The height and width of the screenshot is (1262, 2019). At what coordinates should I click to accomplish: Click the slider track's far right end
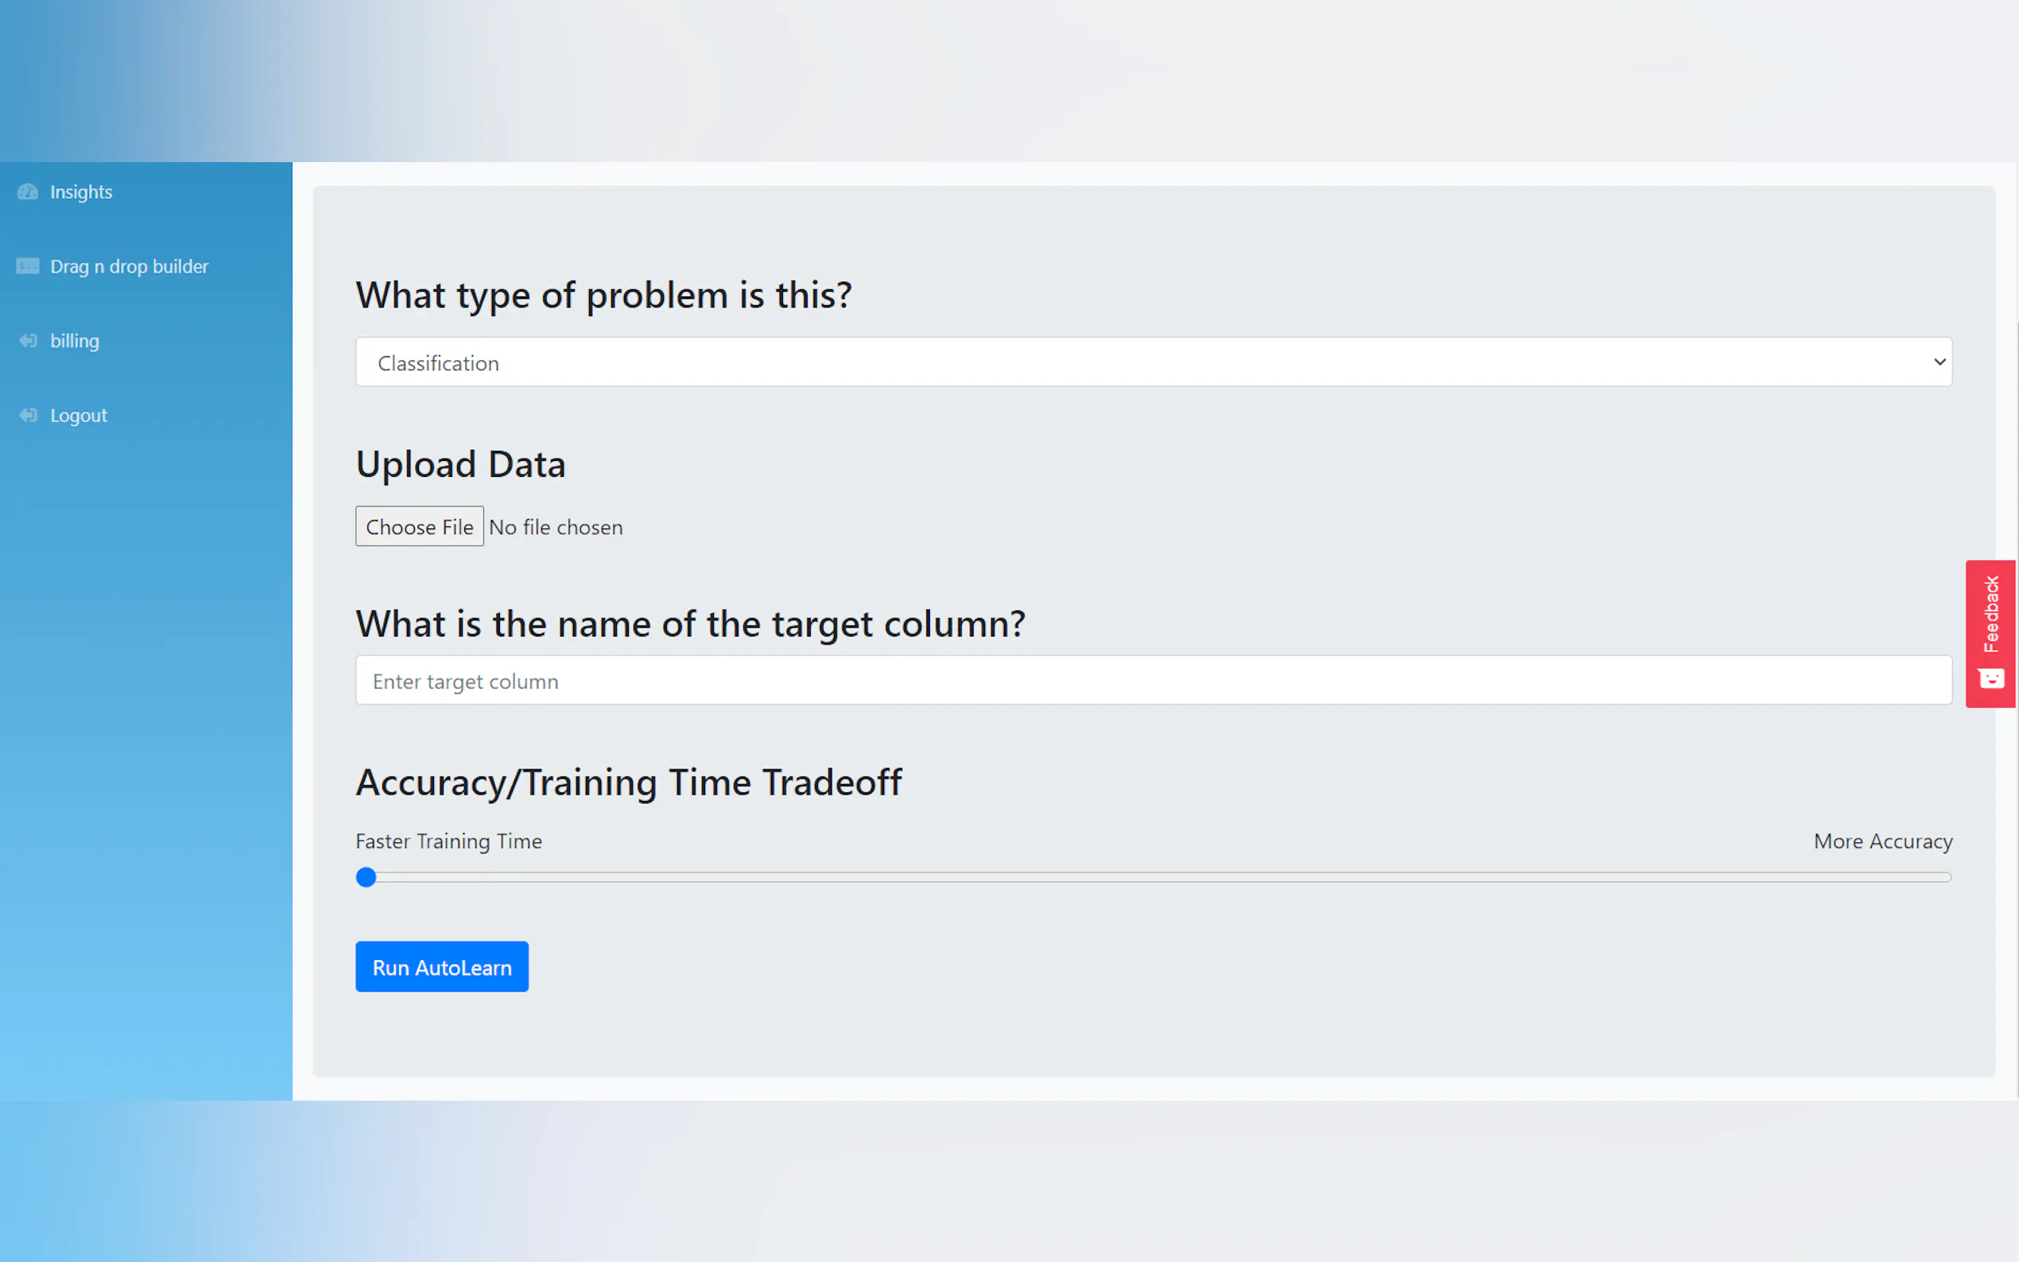coord(1946,877)
